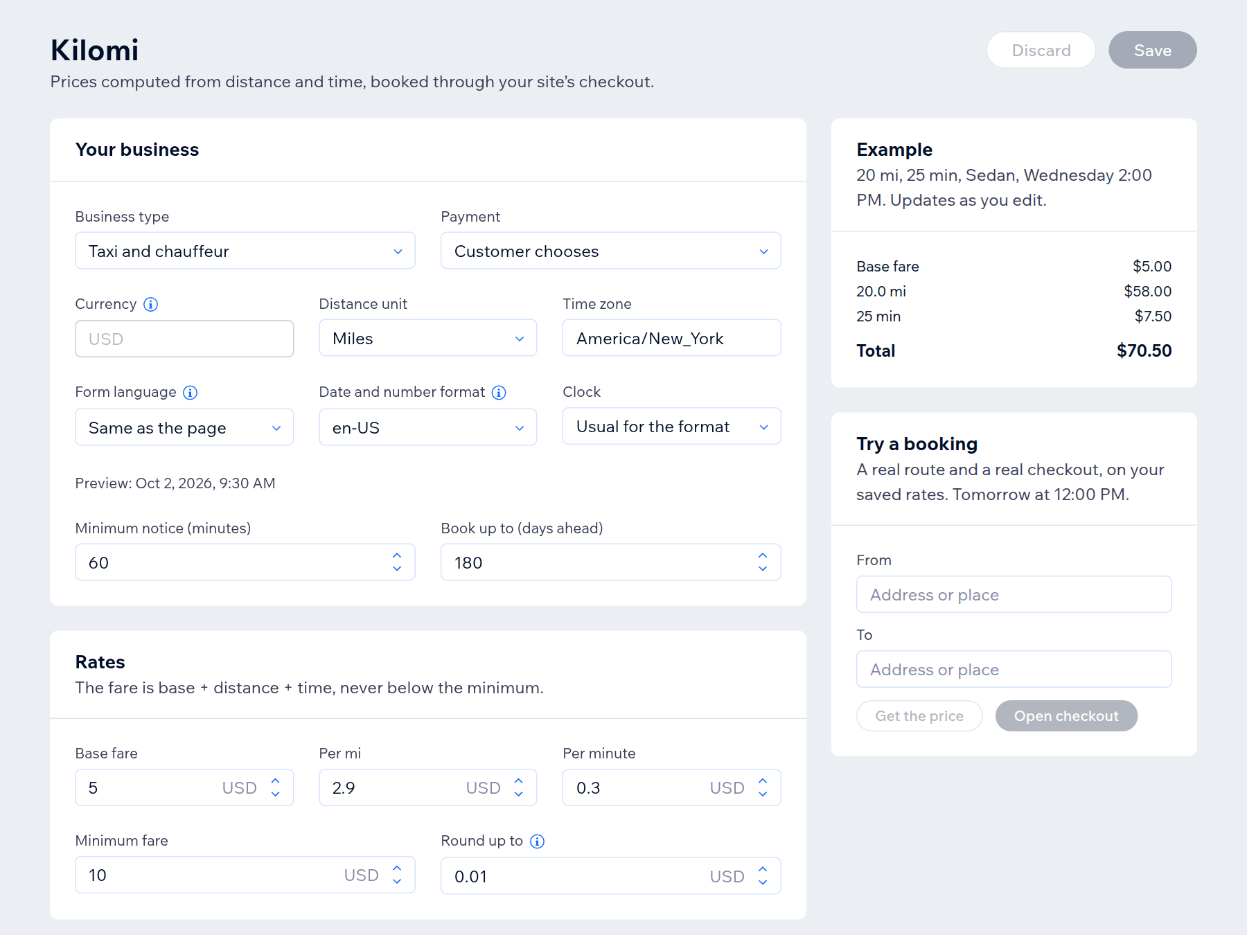
Task: Click the Open checkout button
Action: [1066, 715]
